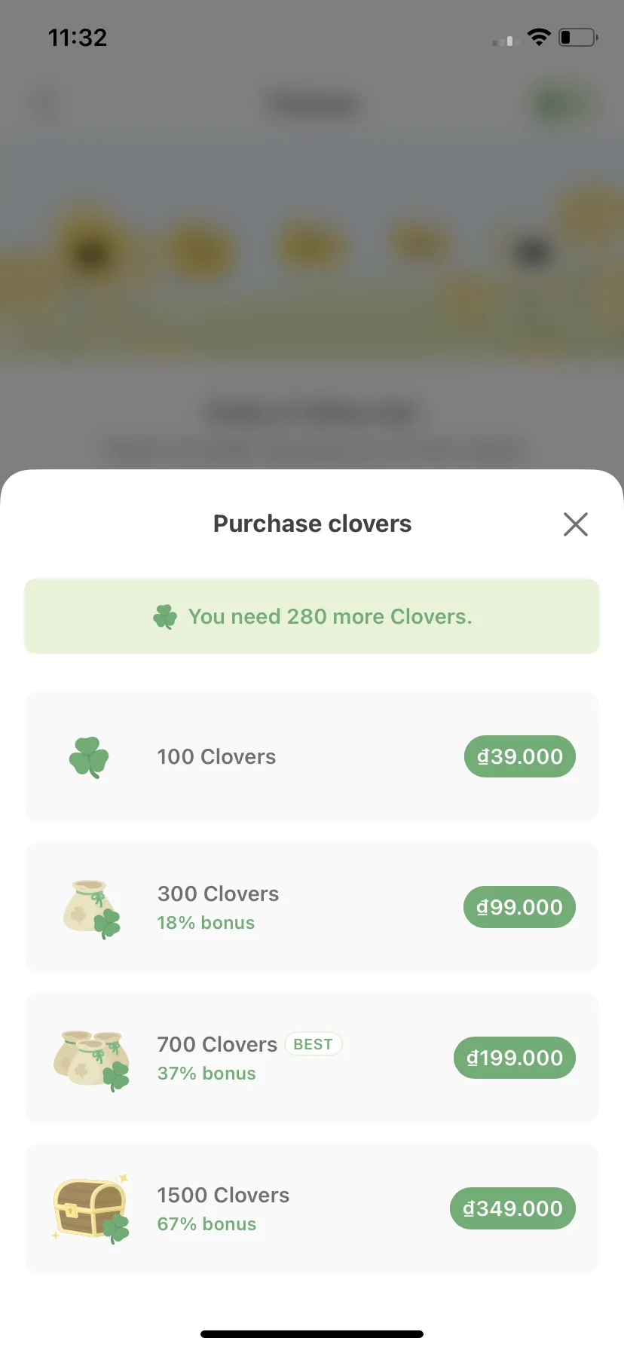Buy 300 Clovers for ₫99.000
The image size is (624, 1350).
click(519, 907)
